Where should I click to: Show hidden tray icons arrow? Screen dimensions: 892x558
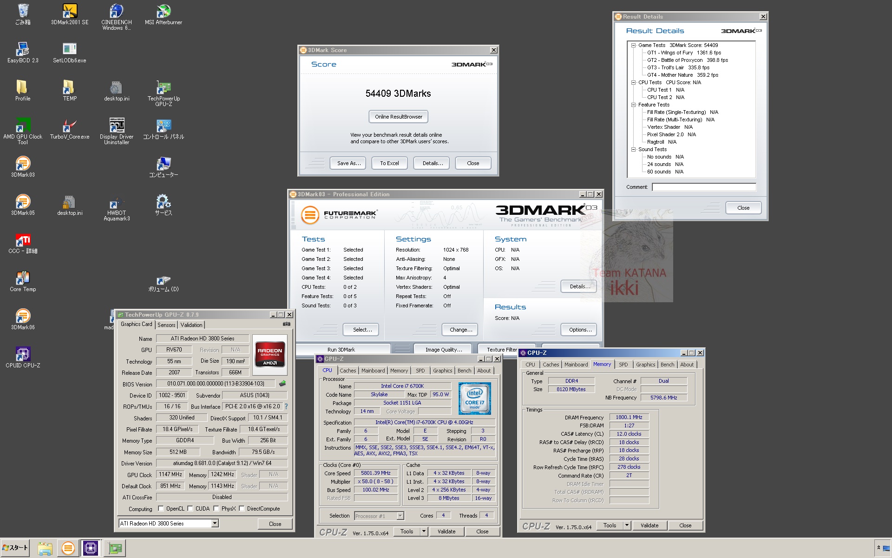tap(879, 548)
